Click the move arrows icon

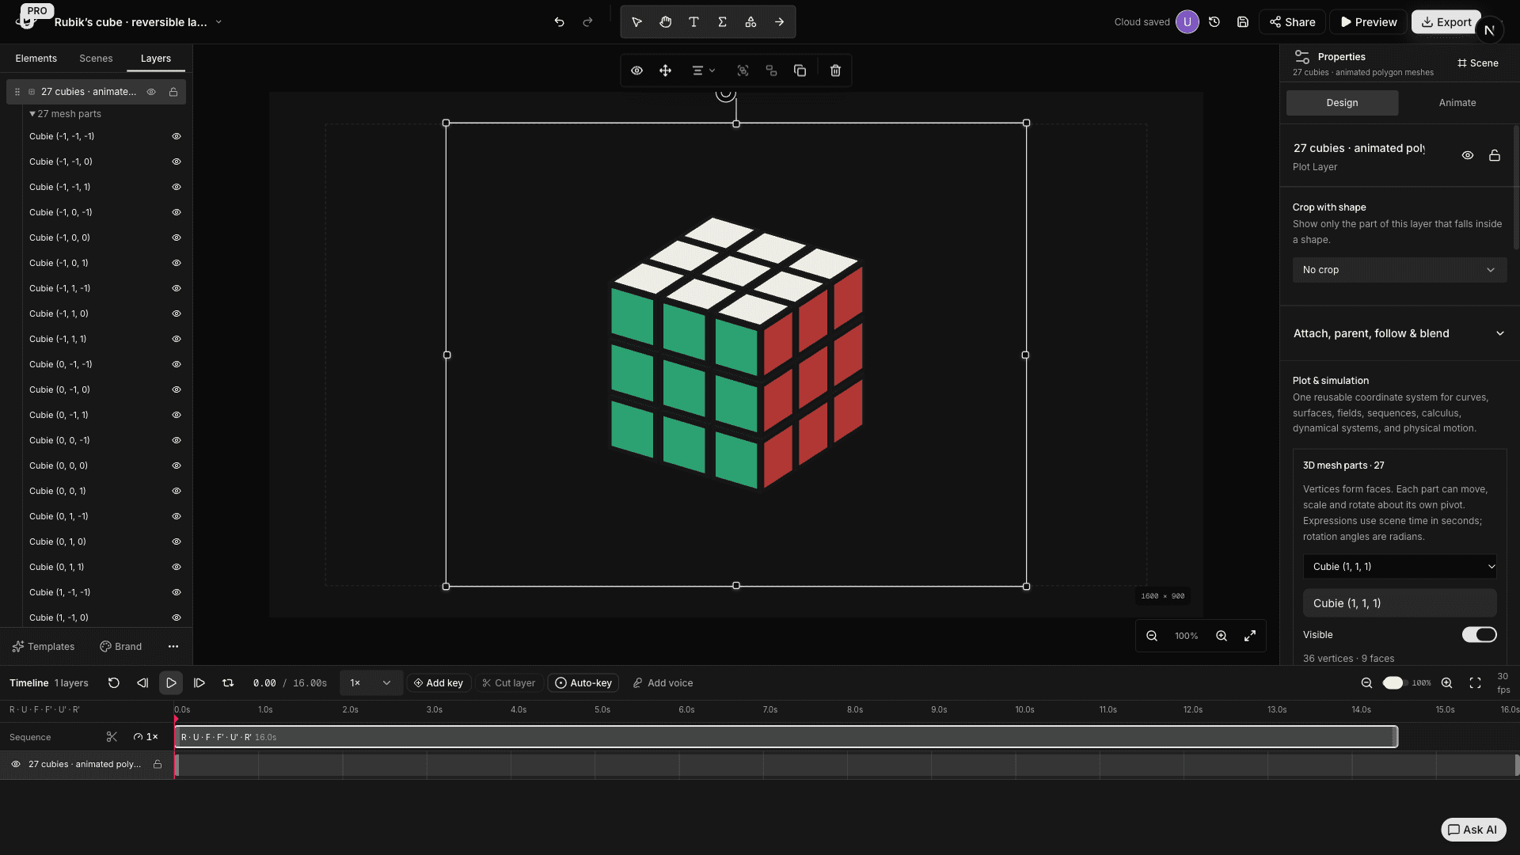pos(665,70)
